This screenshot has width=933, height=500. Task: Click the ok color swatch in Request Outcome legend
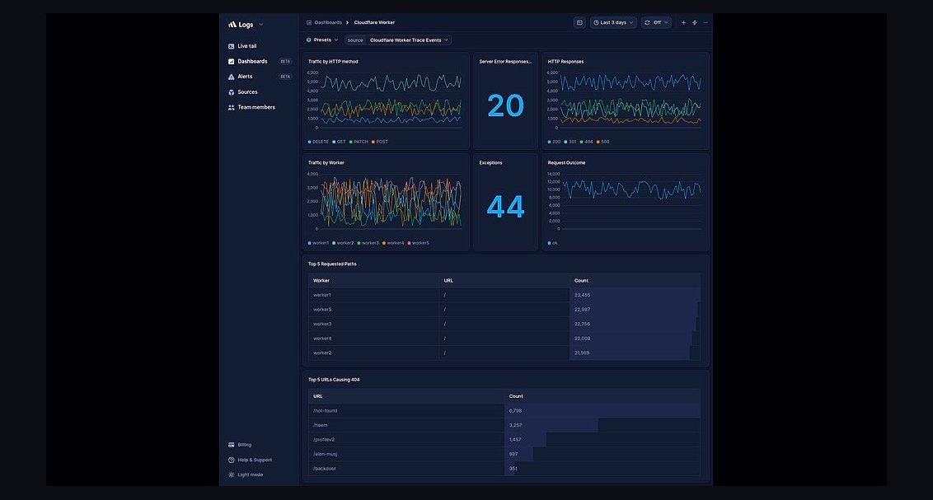(549, 243)
